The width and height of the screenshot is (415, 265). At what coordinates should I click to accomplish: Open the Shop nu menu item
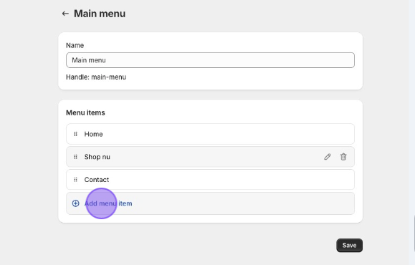point(210,157)
